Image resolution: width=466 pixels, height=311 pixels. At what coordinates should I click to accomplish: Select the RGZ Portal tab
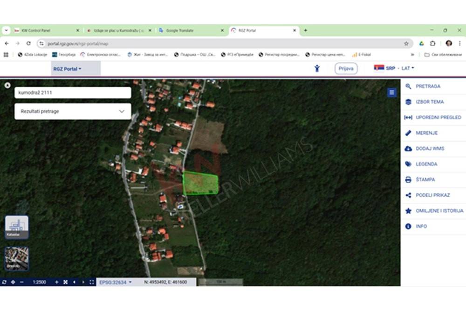click(264, 30)
